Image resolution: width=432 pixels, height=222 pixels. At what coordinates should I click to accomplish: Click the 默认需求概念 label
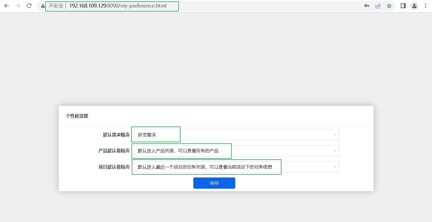[x=116, y=135]
